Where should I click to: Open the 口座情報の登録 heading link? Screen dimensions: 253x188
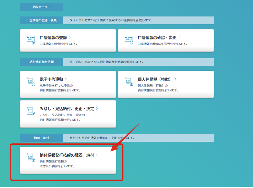pos(53,37)
